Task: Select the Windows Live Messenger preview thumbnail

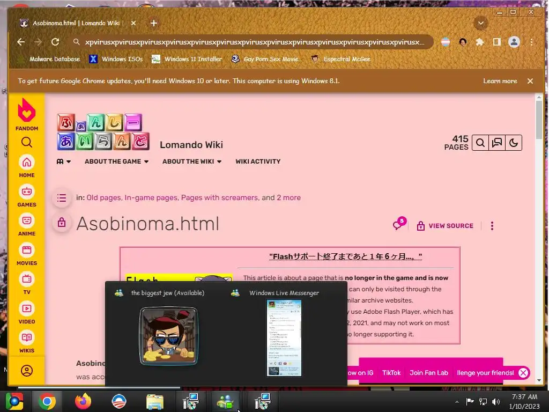Action: 284,337
